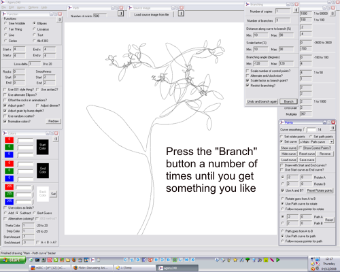
Task: Click the Hide curve button
Action: pos(288,154)
